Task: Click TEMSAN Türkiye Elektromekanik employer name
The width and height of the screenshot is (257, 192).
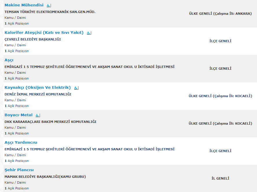Action: [x=50, y=12]
